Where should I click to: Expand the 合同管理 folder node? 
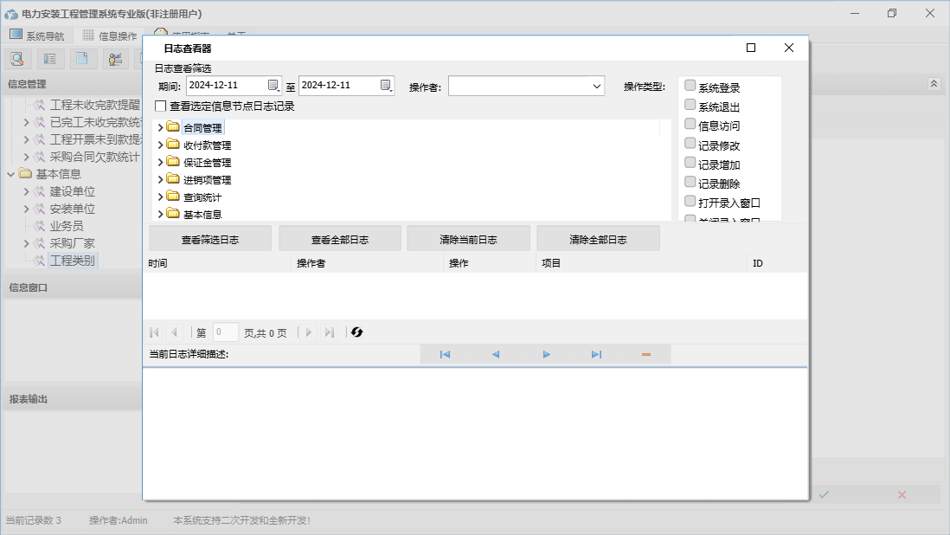coord(161,128)
